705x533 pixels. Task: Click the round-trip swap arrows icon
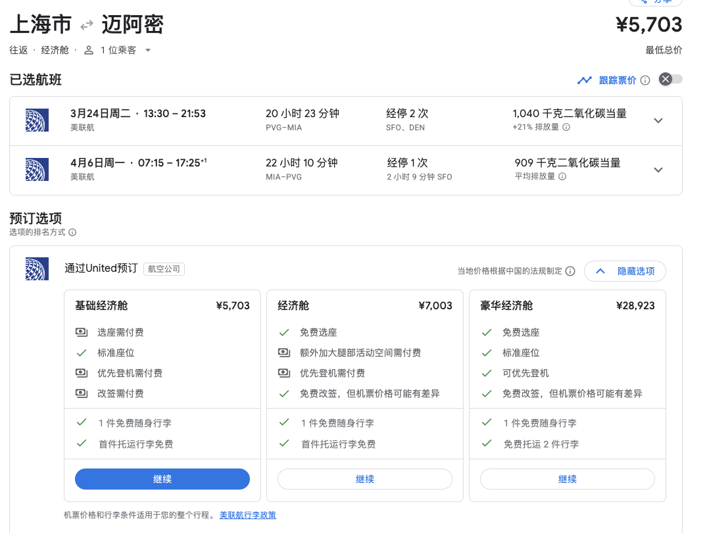point(87,26)
